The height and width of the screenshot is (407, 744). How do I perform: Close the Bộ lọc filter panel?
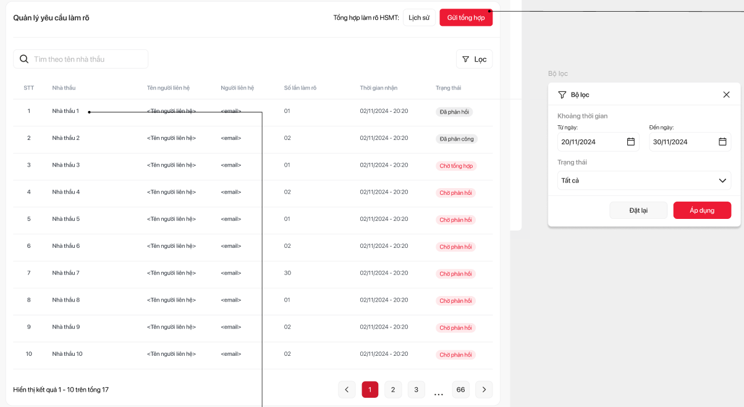(726, 95)
